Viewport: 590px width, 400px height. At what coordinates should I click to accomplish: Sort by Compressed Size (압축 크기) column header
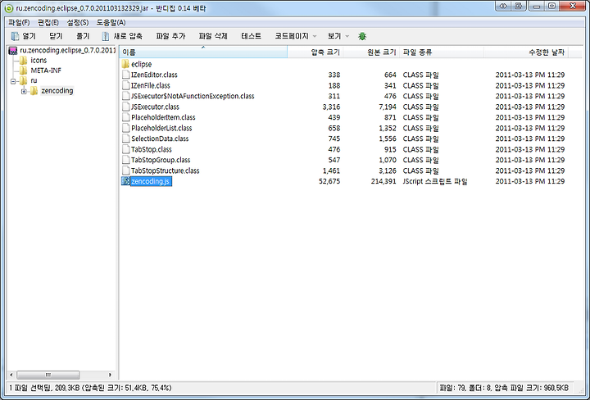click(x=315, y=52)
